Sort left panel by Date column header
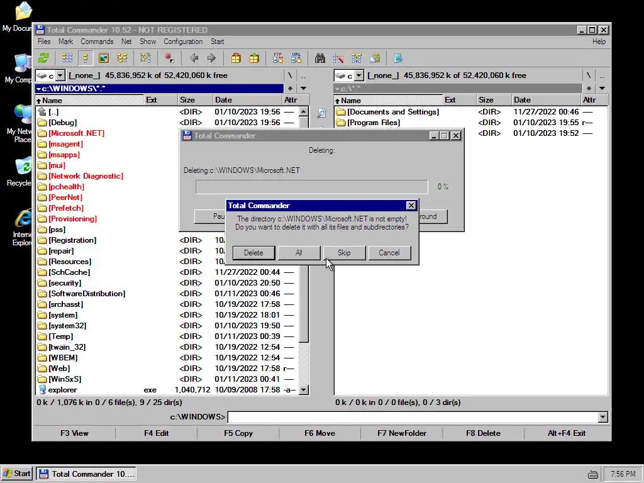 coord(247,100)
